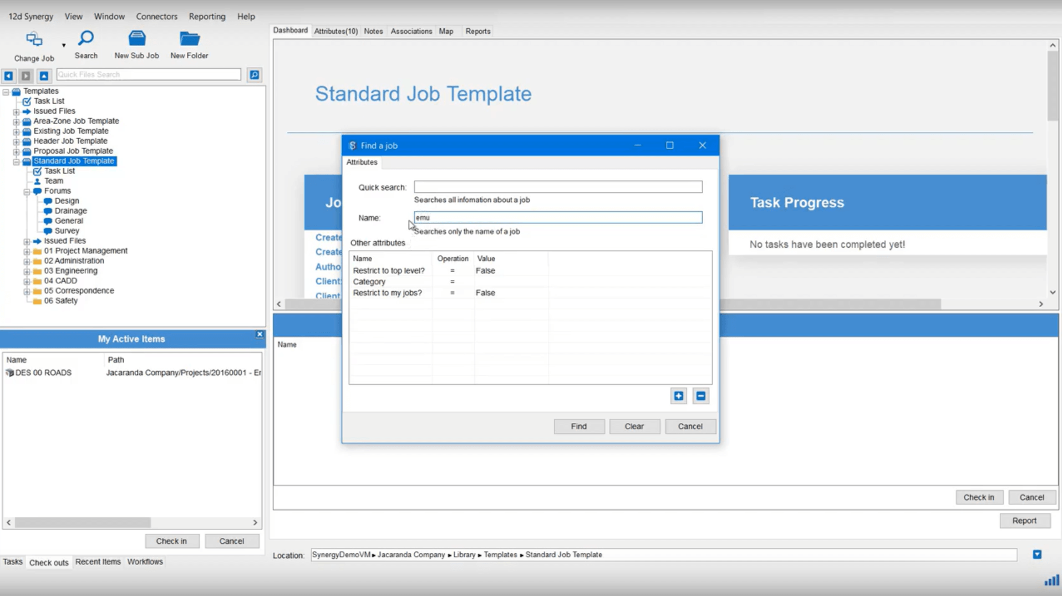Add attribute with the plus icon
Image resolution: width=1062 pixels, height=596 pixels.
point(678,396)
